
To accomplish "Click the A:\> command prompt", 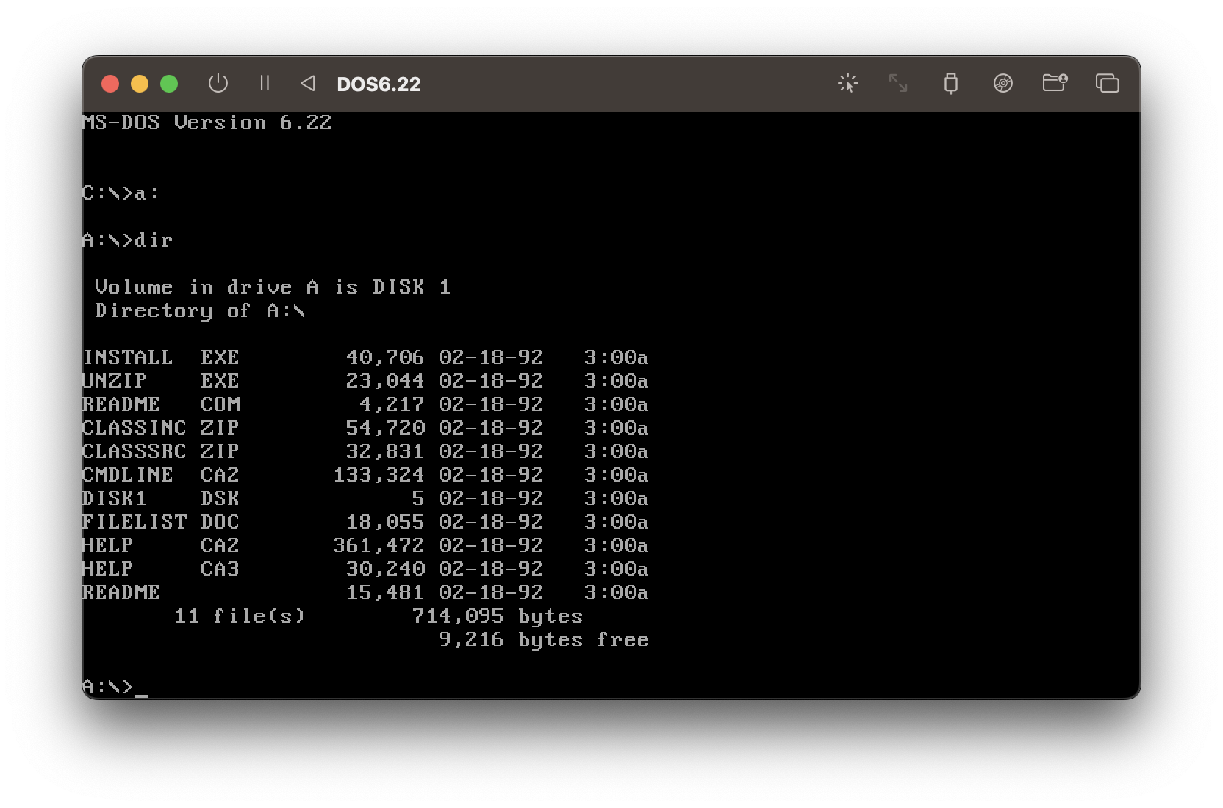I will [107, 686].
